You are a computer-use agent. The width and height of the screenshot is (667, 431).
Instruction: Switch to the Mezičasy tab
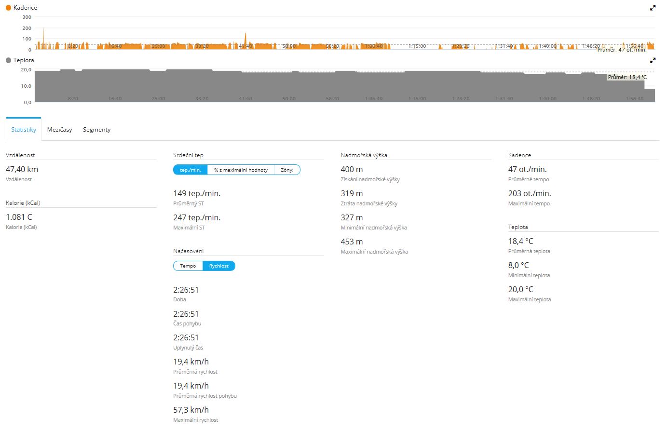[x=59, y=130]
